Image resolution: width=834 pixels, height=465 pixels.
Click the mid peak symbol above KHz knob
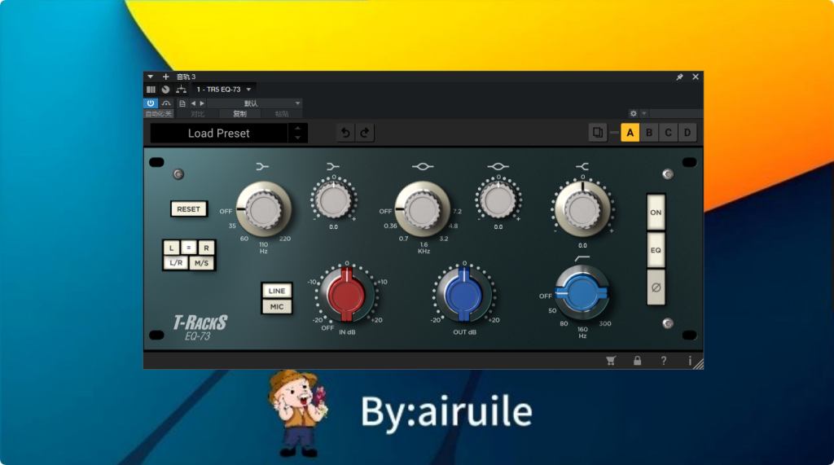423,166
